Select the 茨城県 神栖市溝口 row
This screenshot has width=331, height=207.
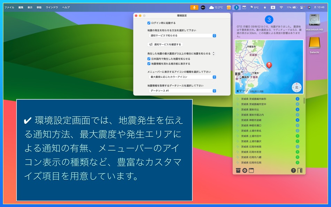pos(268,125)
